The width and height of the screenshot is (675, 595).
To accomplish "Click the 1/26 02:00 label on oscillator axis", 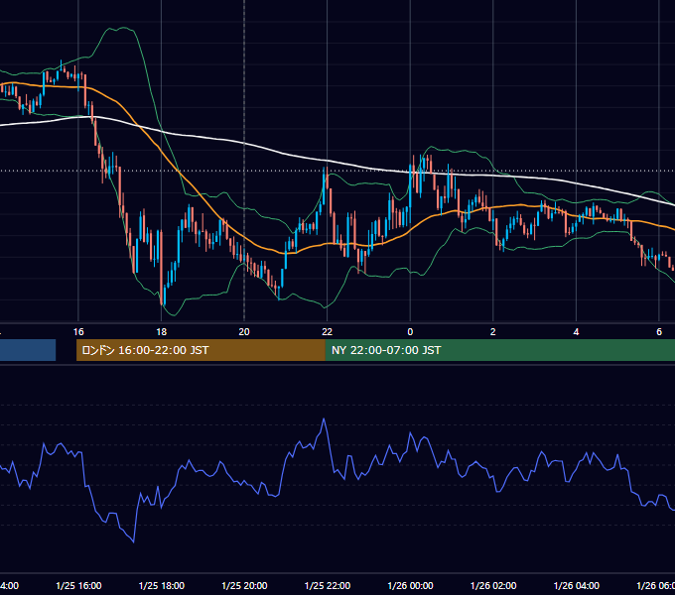I will [x=493, y=585].
